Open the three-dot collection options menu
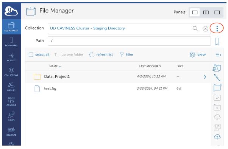 (x=217, y=28)
